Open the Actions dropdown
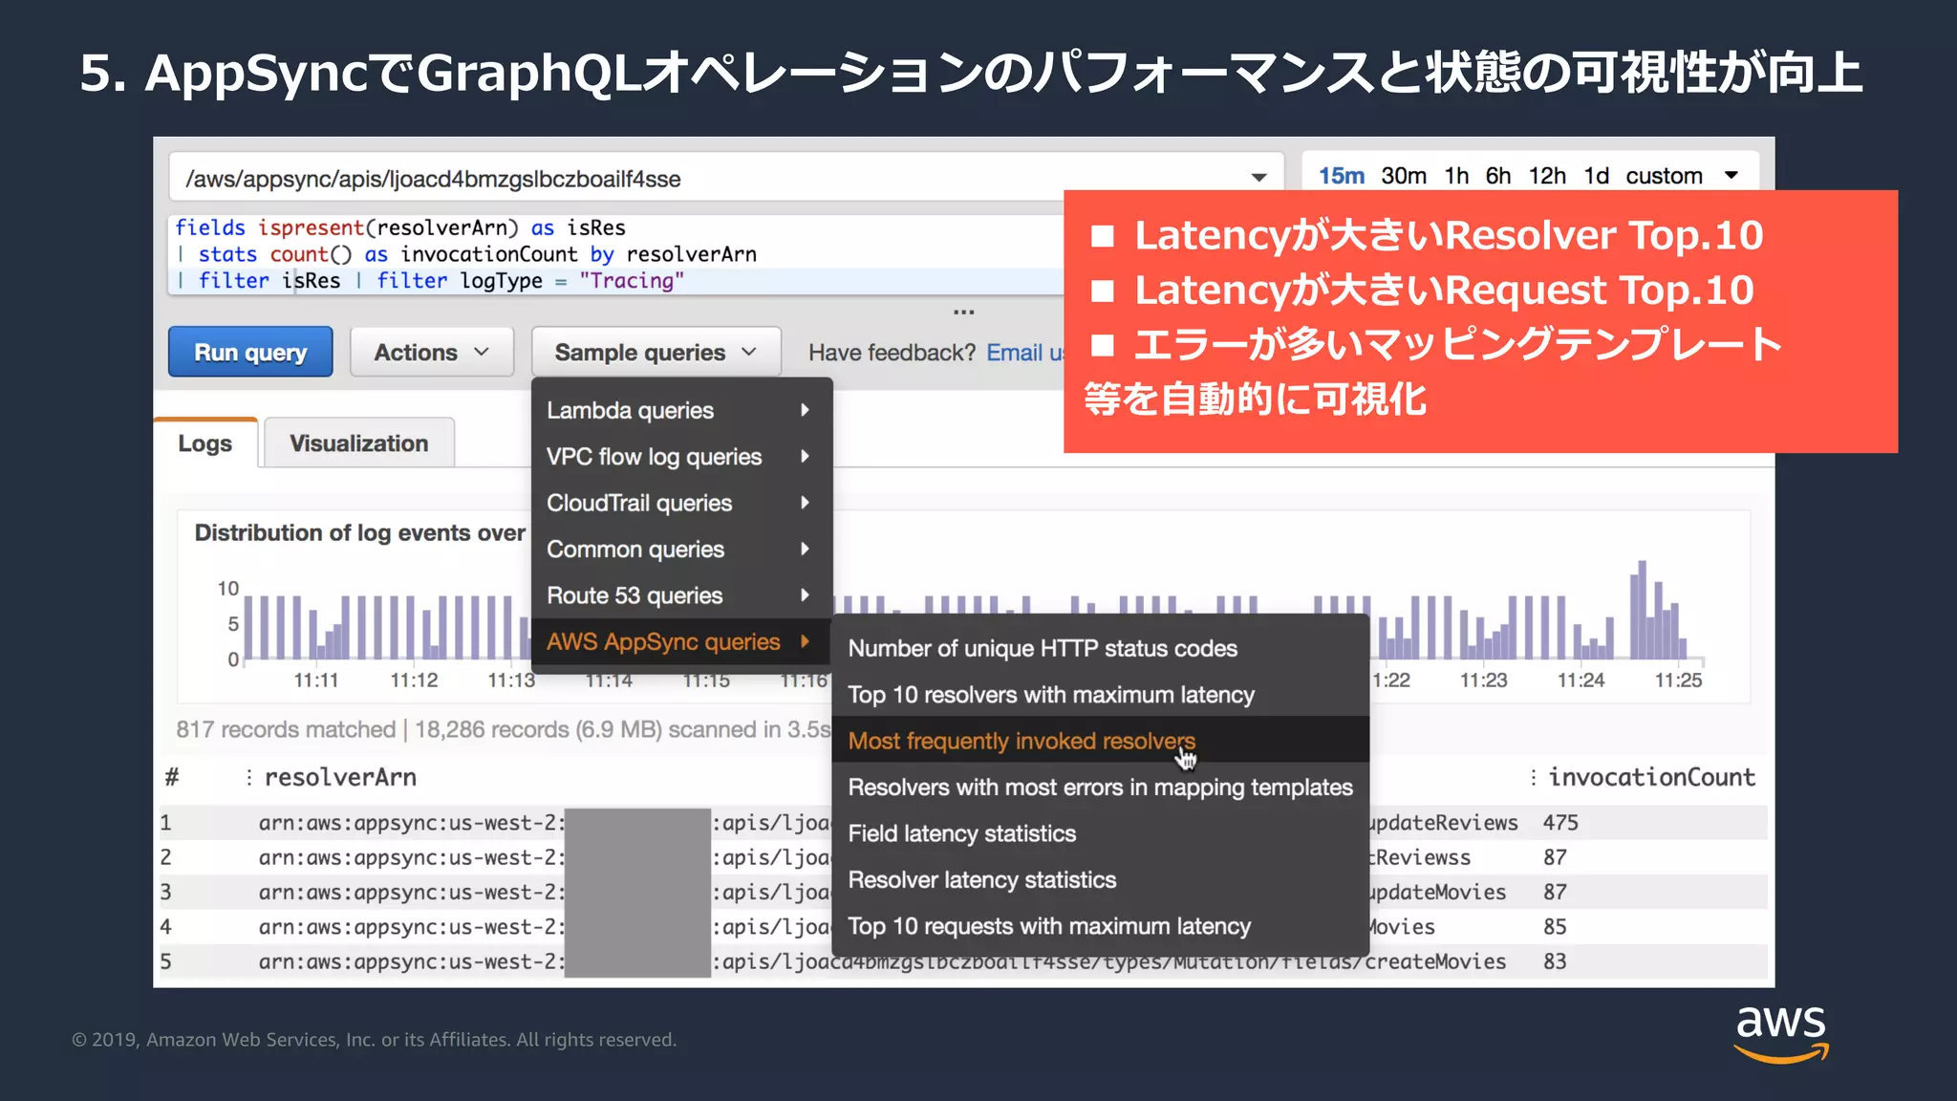Image resolution: width=1957 pixels, height=1101 pixels. pyautogui.click(x=432, y=352)
